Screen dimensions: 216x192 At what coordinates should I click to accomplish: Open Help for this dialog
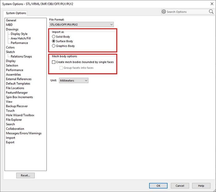[201, 186]
